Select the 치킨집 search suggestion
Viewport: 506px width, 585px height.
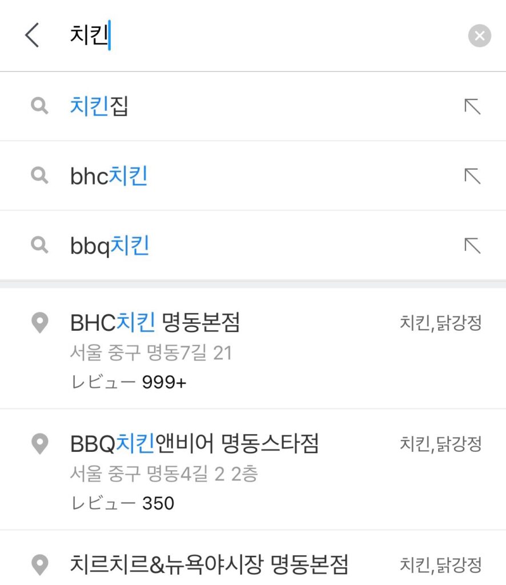253,106
